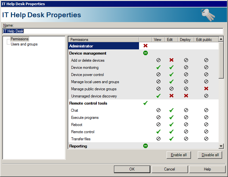Toggle View permission for Remote control

158,132
